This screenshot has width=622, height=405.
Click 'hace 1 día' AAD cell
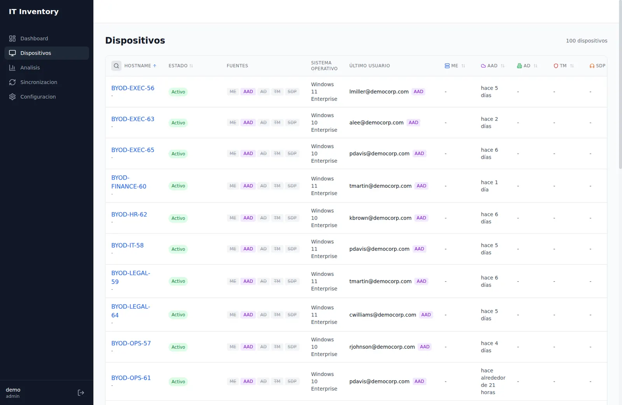(489, 186)
